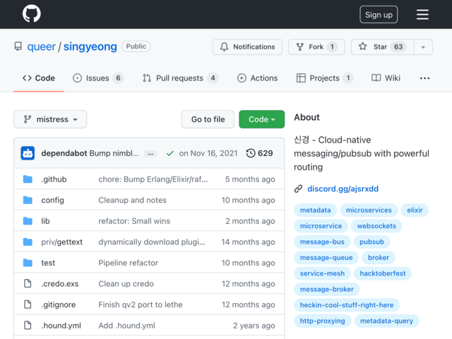
Task: Open the GitHub home logo
Action: (x=31, y=14)
